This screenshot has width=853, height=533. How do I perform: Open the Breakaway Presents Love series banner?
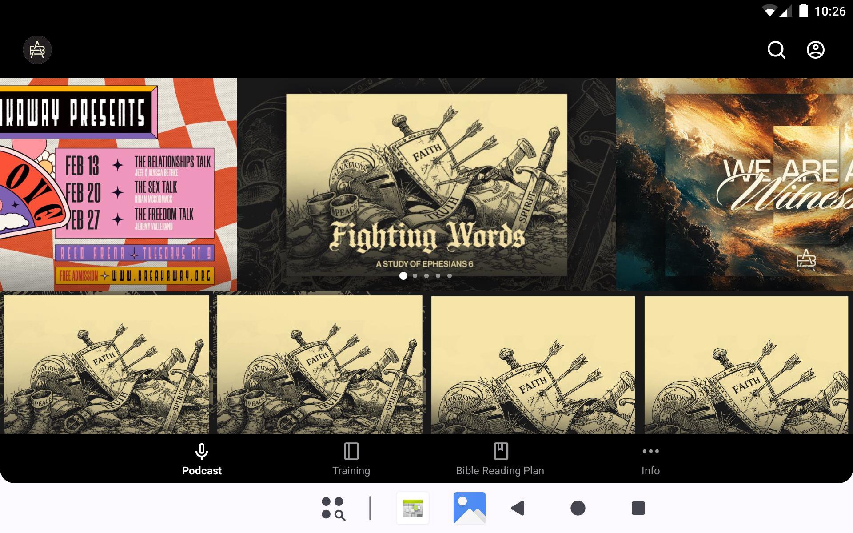[x=118, y=184]
